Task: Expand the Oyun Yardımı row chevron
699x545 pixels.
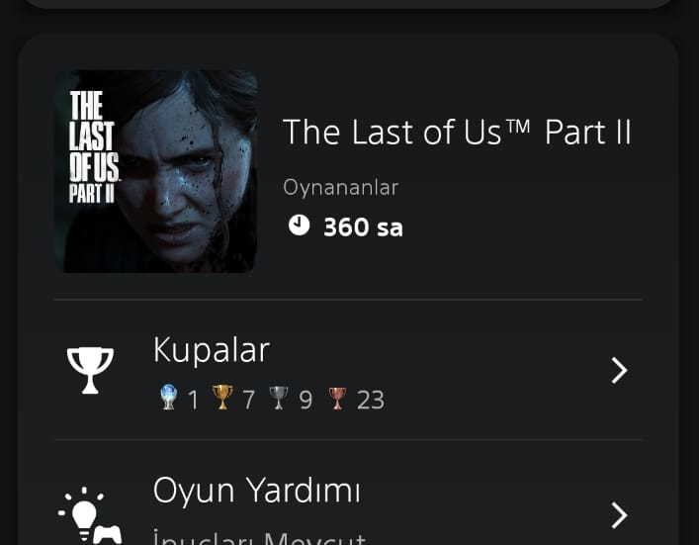Action: [x=619, y=515]
